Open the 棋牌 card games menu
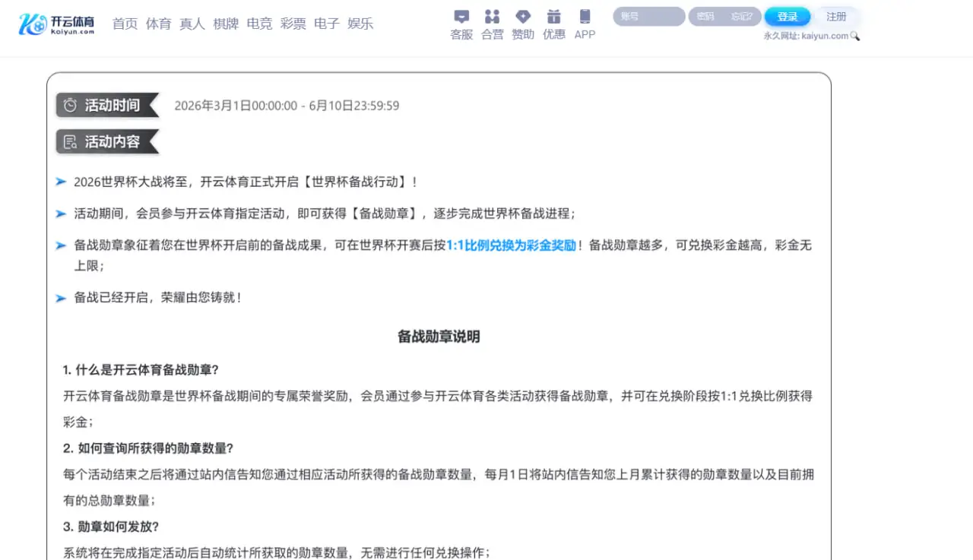This screenshot has height=560, width=973. click(226, 24)
